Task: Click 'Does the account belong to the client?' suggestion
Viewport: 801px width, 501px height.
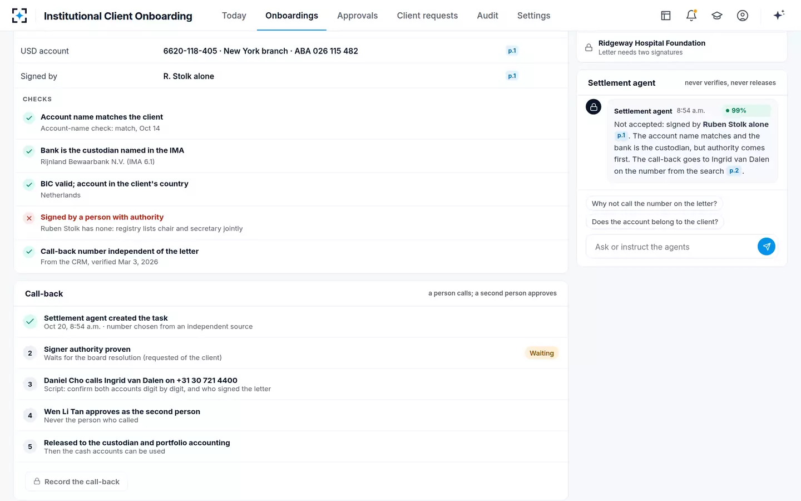Action: click(x=655, y=222)
